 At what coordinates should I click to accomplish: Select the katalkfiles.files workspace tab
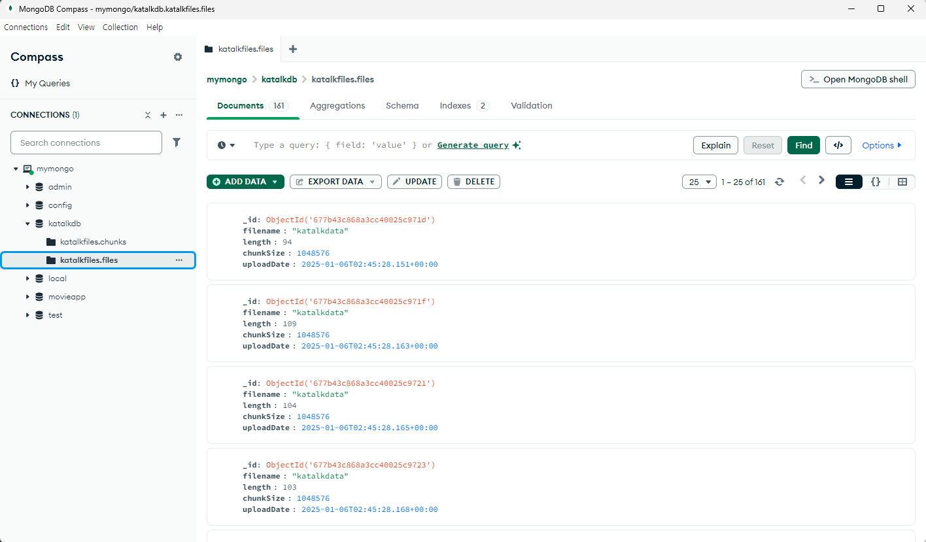pos(239,49)
